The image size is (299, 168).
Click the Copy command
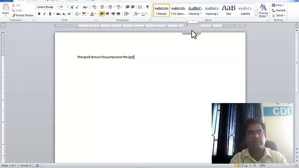pyautogui.click(x=17, y=10)
